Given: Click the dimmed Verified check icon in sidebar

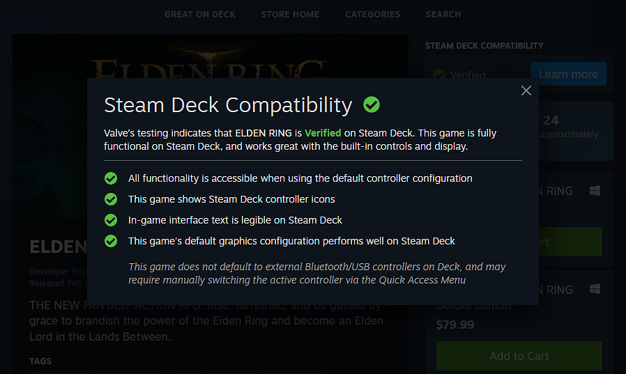Looking at the screenshot, I should 438,75.
